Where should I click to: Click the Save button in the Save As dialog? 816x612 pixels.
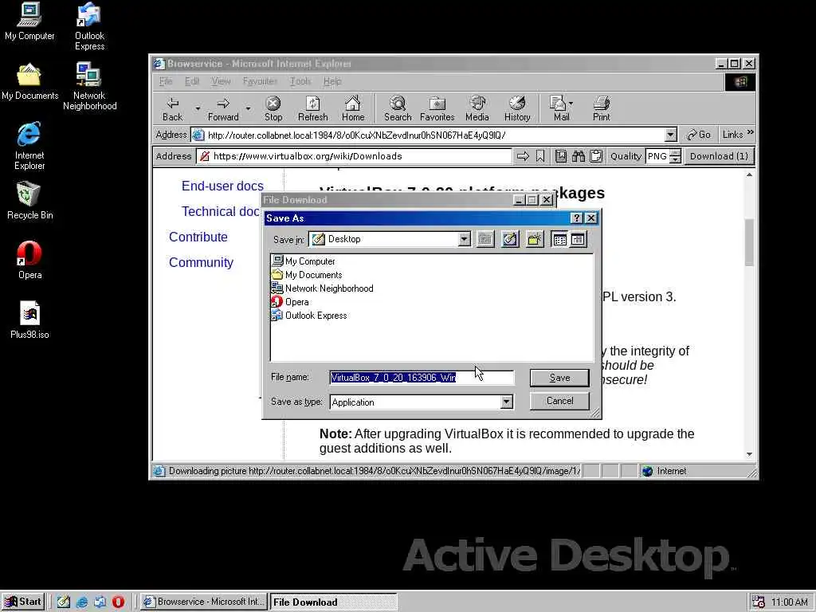click(x=559, y=378)
